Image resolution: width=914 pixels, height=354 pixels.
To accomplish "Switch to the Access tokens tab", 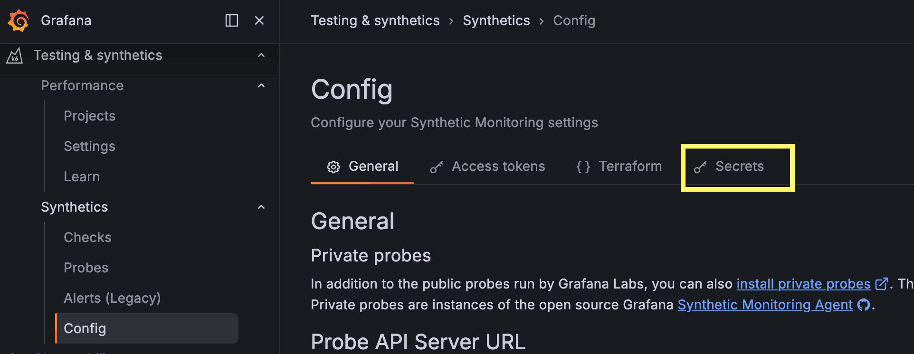I will coord(488,167).
